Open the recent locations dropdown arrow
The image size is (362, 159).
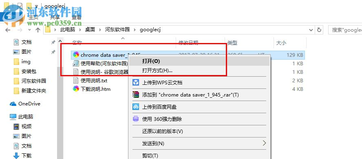coord(29,30)
